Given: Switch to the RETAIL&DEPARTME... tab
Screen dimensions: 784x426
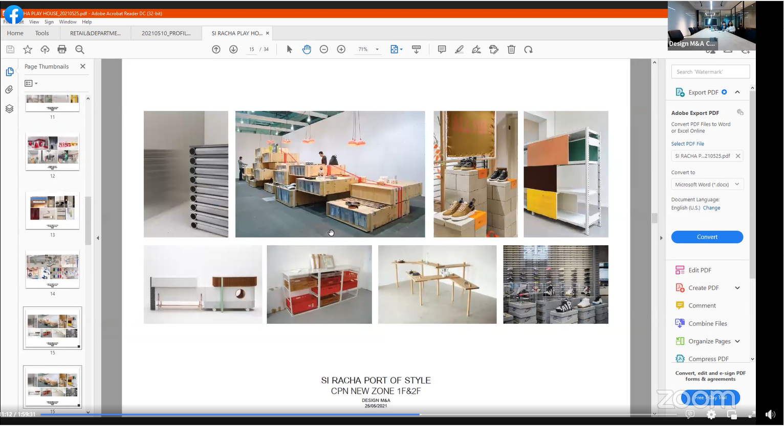Looking at the screenshot, I should [x=95, y=33].
